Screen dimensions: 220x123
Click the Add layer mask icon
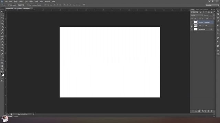[x=199, y=111]
